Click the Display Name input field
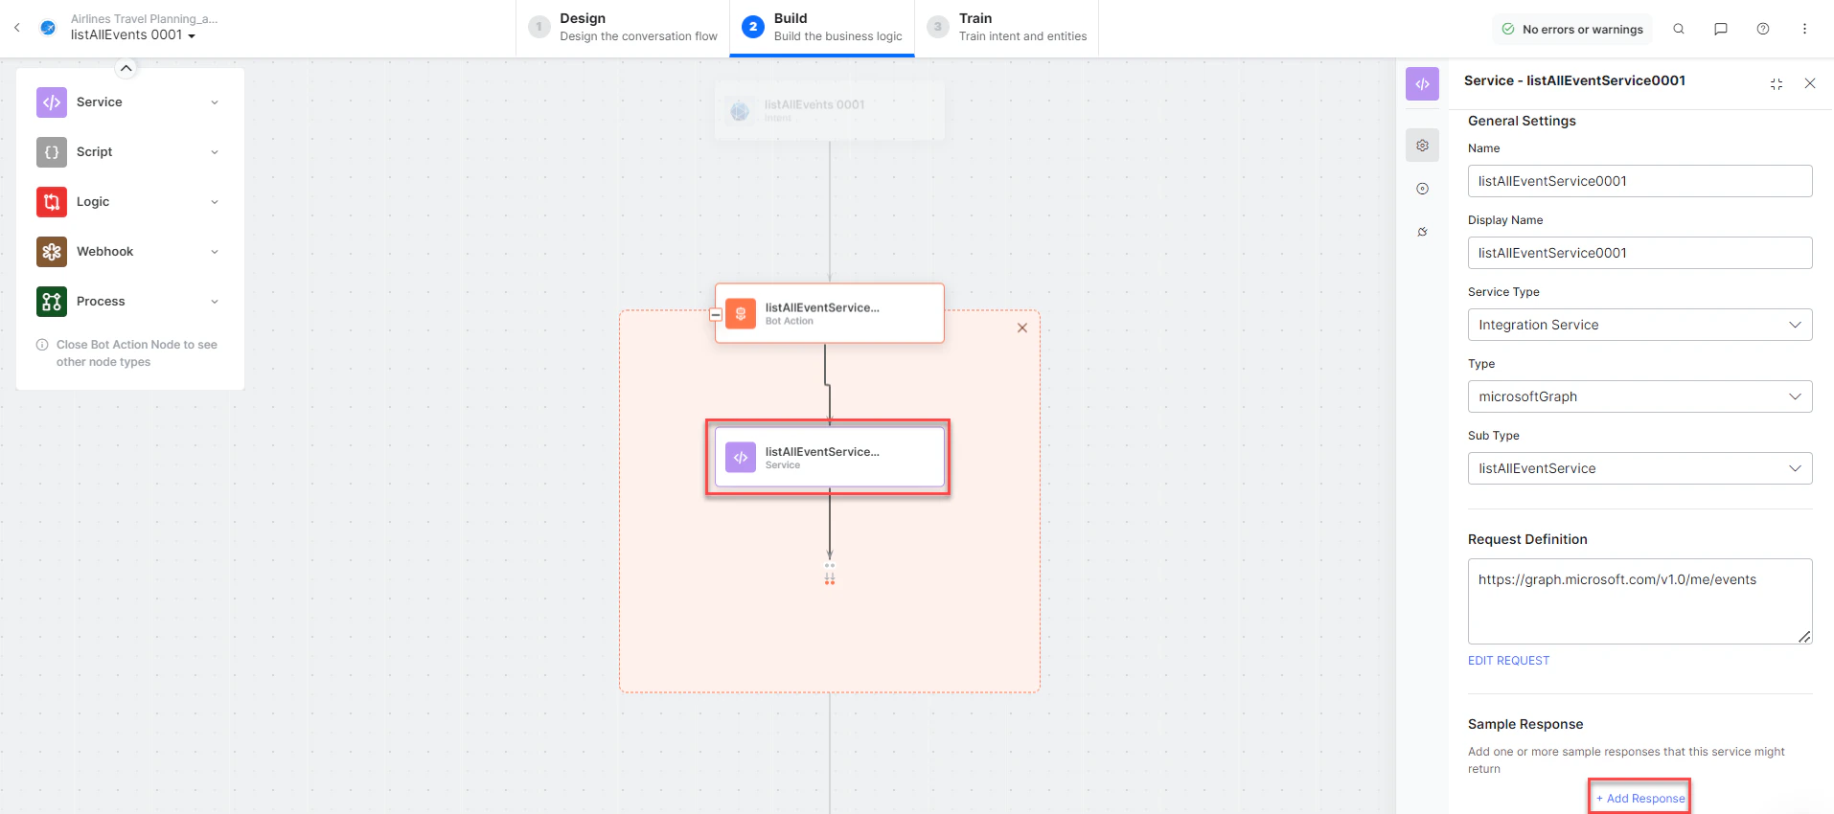Screen dimensions: 1834x814 [x=1639, y=253]
